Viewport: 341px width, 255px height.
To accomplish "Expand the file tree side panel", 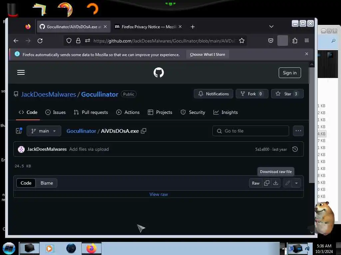I will [19, 131].
